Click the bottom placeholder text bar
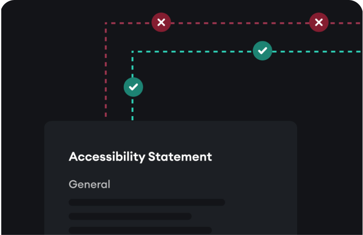Screen dimensions: 363x235 point(140,230)
